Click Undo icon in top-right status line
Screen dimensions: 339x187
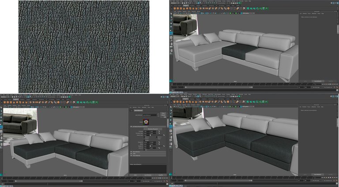(x=188, y=3)
